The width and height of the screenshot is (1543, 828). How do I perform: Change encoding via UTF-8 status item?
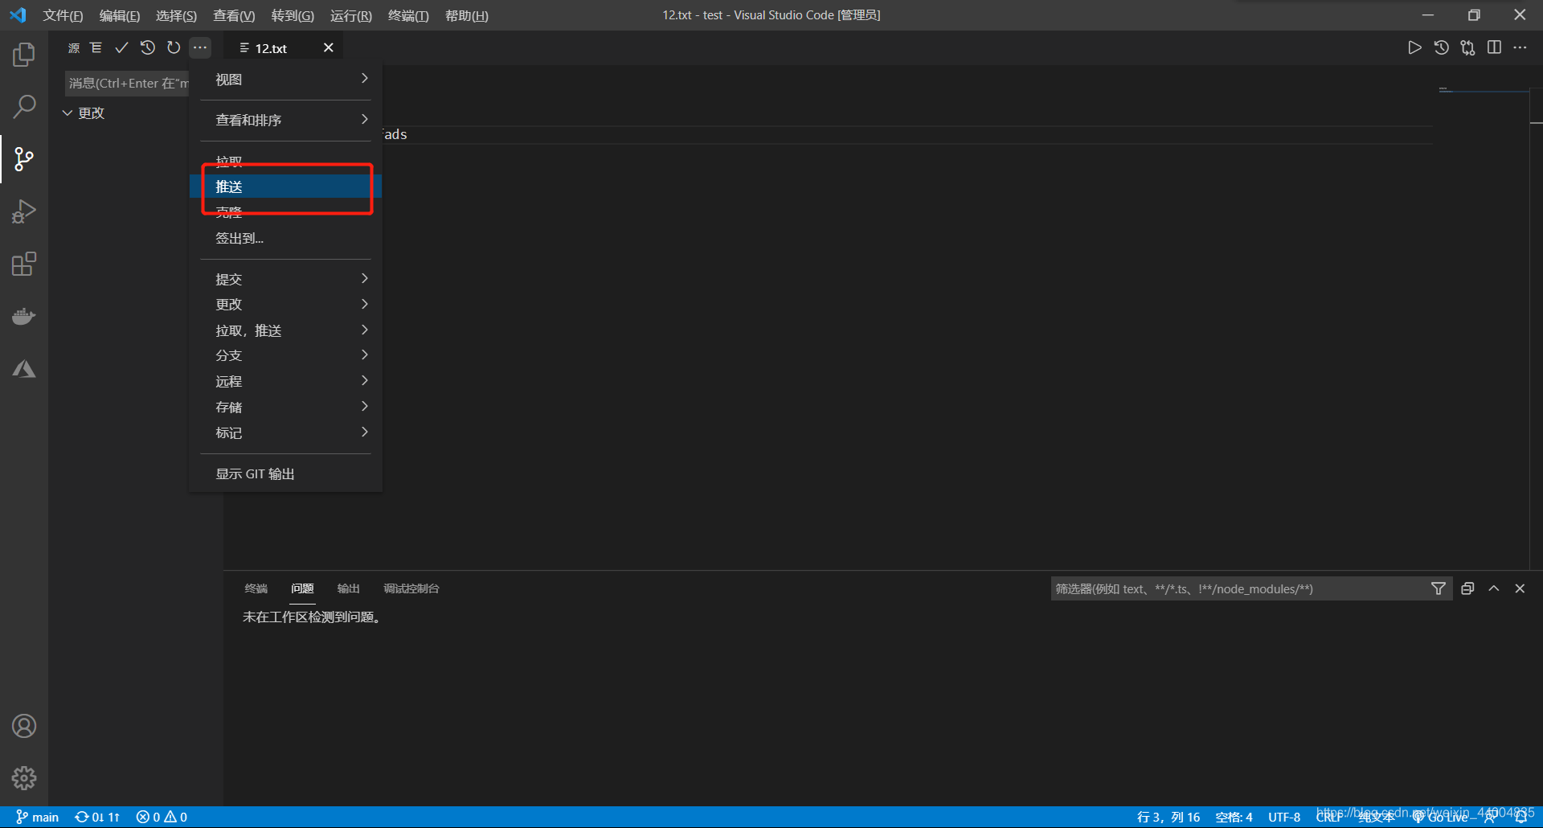coord(1284,817)
